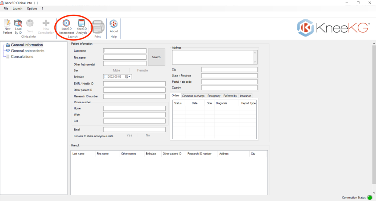The width and height of the screenshot is (376, 201).
Task: Switch to the Insurance tab
Action: [x=246, y=96]
